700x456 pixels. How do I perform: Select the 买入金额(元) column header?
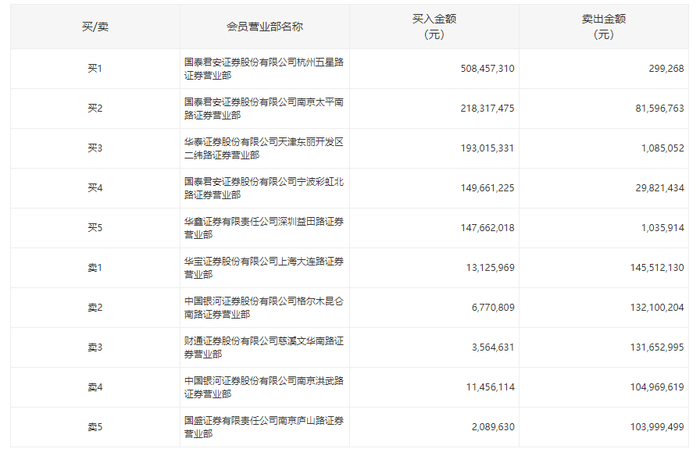tap(434, 27)
